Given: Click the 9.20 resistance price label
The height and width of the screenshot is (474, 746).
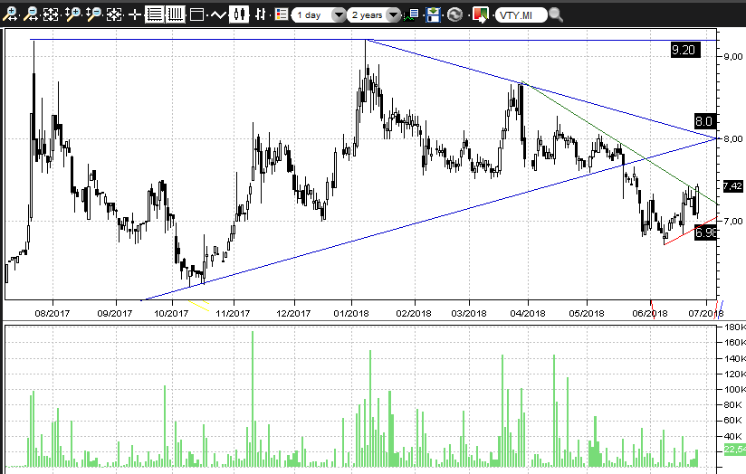Looking at the screenshot, I should 685,50.
